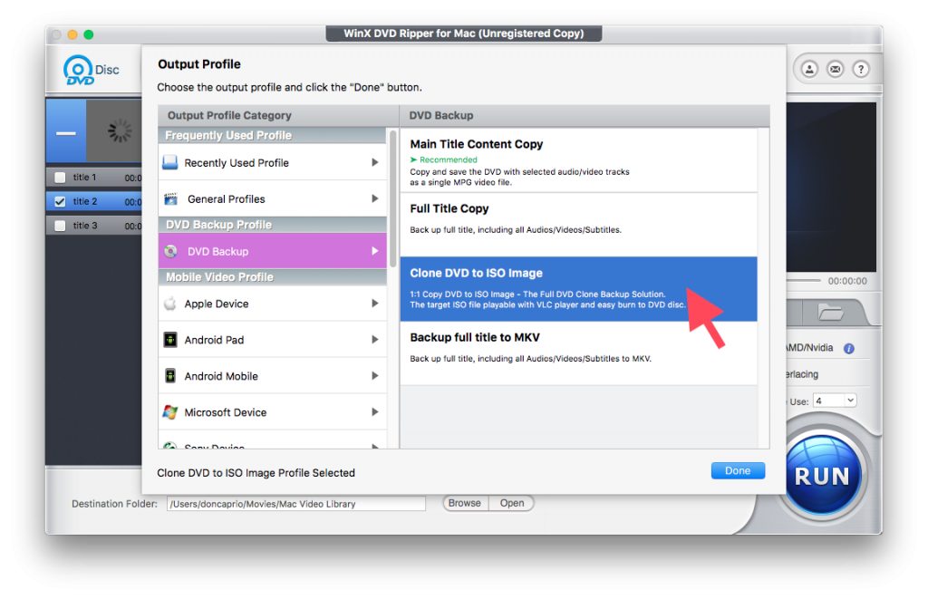Click the Open button
928x599 pixels.
click(x=512, y=503)
